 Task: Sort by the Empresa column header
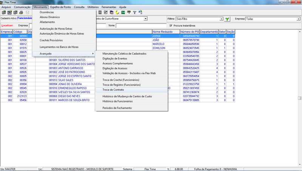[6, 32]
